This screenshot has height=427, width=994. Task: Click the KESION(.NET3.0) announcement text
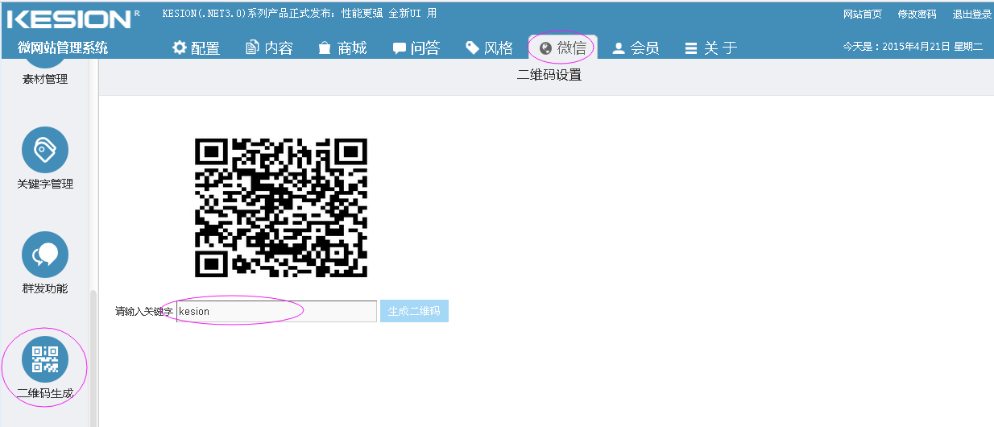[300, 14]
